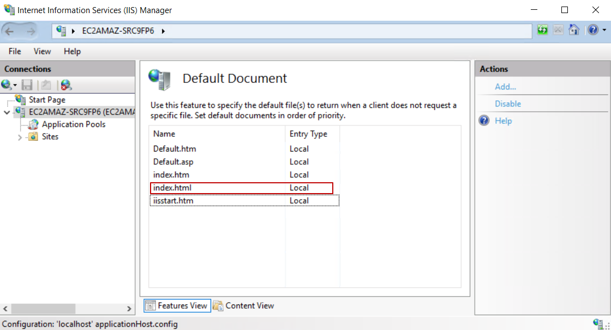Click the Default Document feature icon
Screen dimensions: 611x330
(x=160, y=80)
